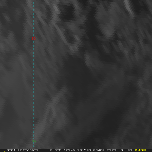Select METEOSAT9 text in status bar
This screenshot has width=152, height=152.
point(28,150)
